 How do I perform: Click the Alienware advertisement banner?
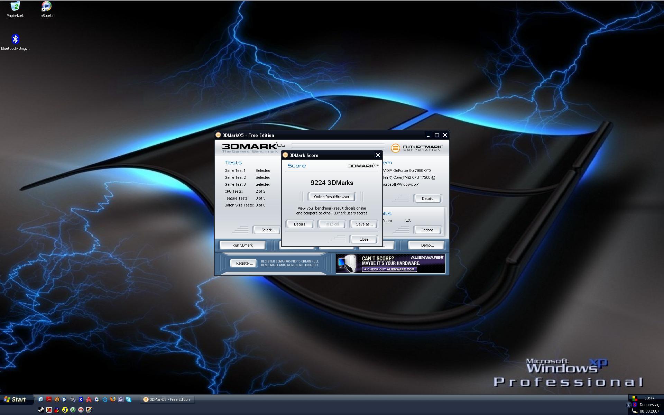390,264
